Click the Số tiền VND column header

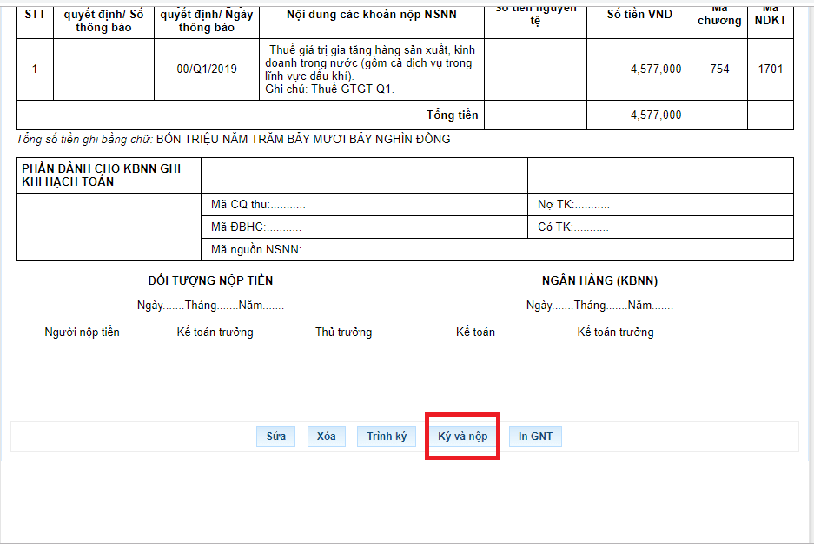point(639,15)
